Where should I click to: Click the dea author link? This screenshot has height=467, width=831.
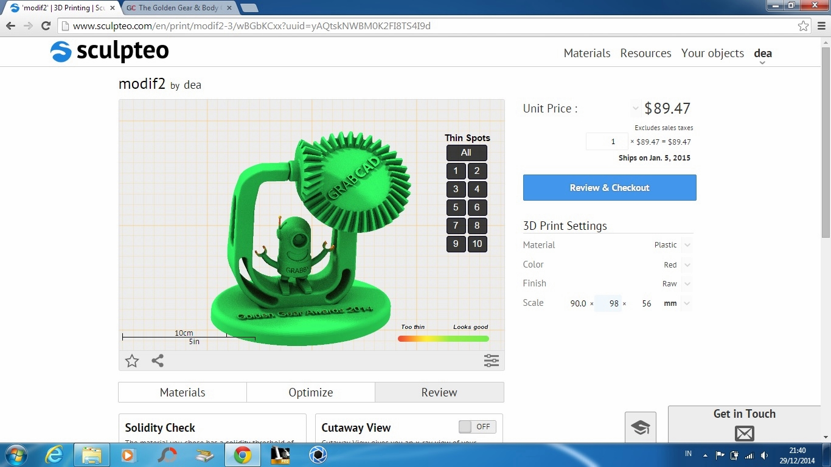tap(192, 85)
